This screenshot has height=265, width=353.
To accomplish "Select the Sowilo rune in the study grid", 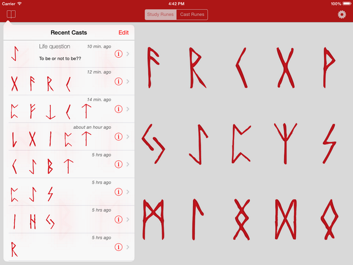I will pos(329,144).
